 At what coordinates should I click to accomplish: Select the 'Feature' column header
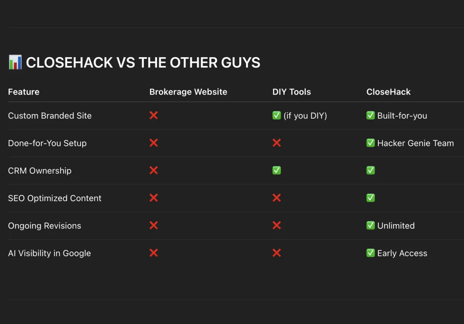(24, 92)
